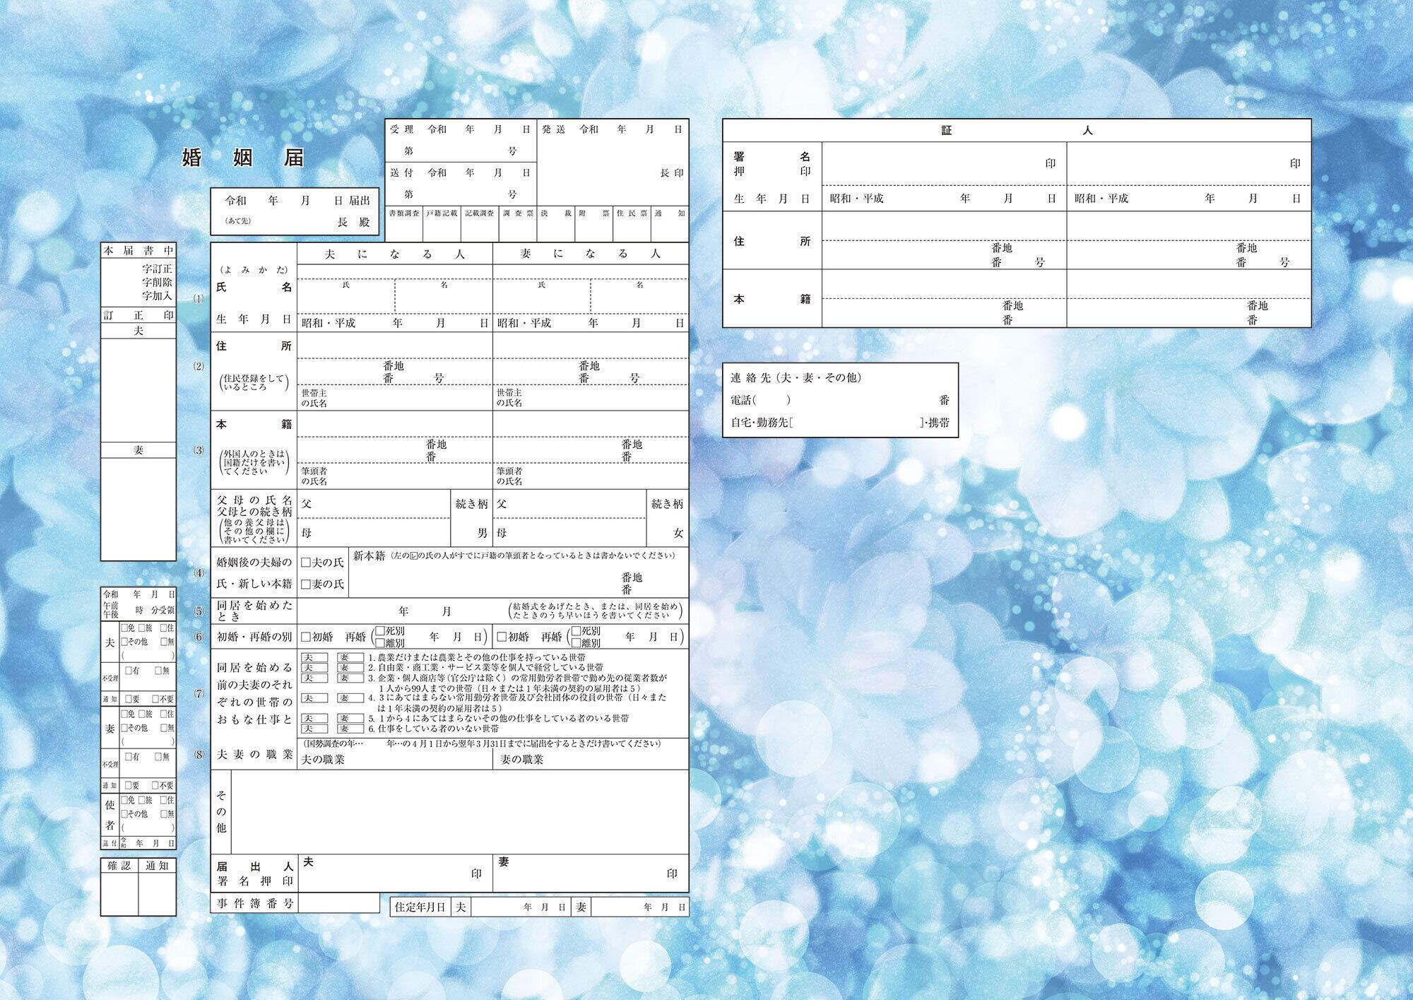Image resolution: width=1413 pixels, height=1000 pixels.
Task: Check 免 box in the 使者 row
Action: click(x=124, y=800)
